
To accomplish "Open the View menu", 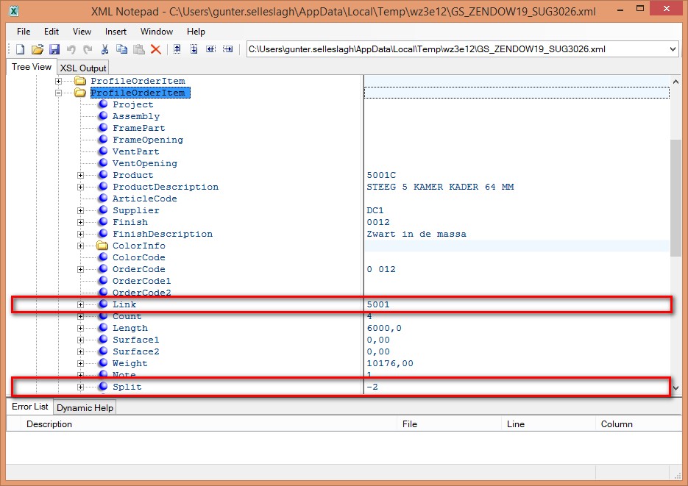I will [82, 32].
